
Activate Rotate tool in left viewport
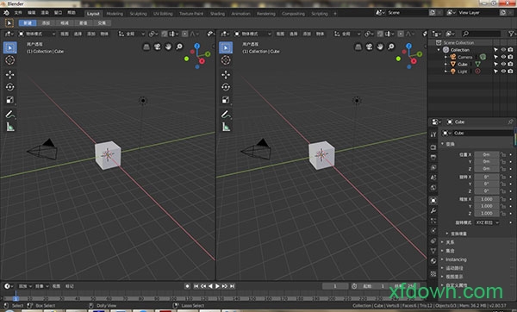coord(9,87)
